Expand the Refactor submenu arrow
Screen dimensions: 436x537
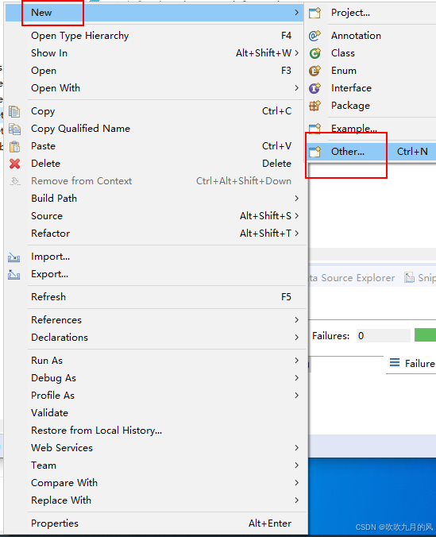tap(296, 234)
